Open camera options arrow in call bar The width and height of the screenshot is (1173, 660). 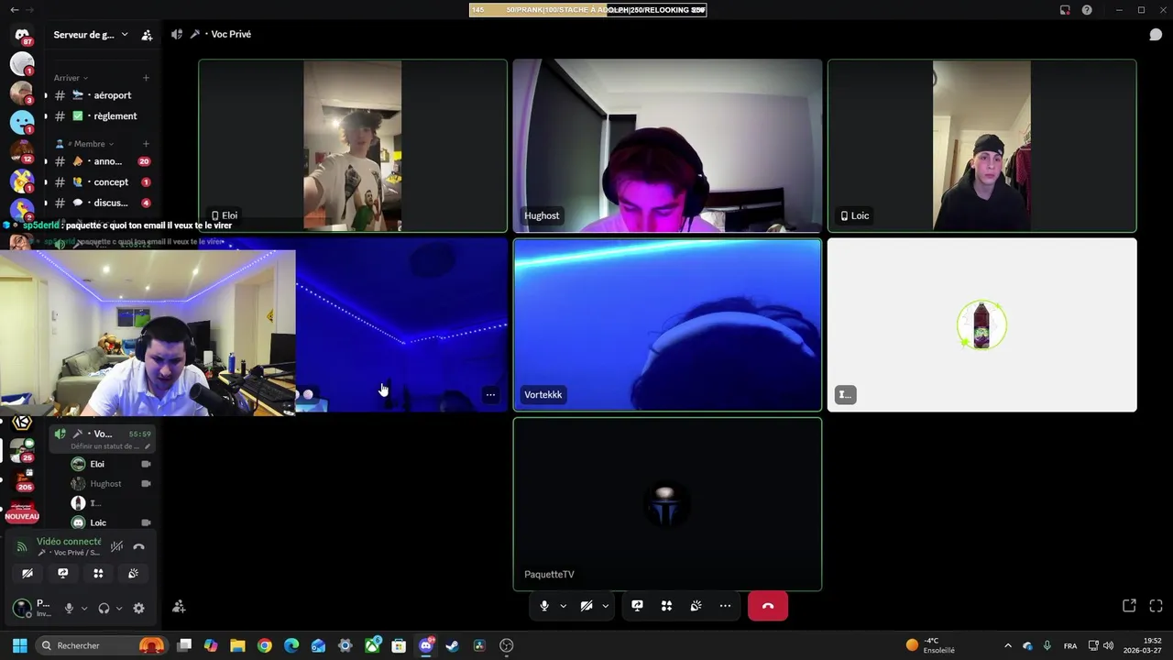tap(605, 606)
